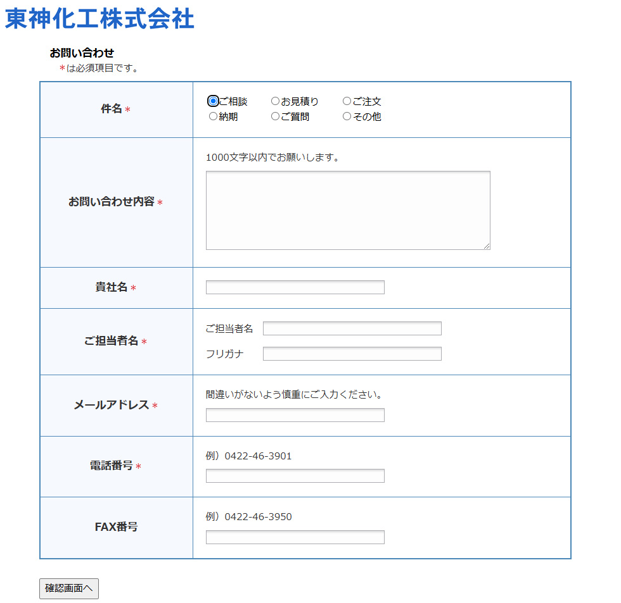Screen dimensions: 621x603
Task: Click the ご担当者名 name input
Action: coord(352,328)
